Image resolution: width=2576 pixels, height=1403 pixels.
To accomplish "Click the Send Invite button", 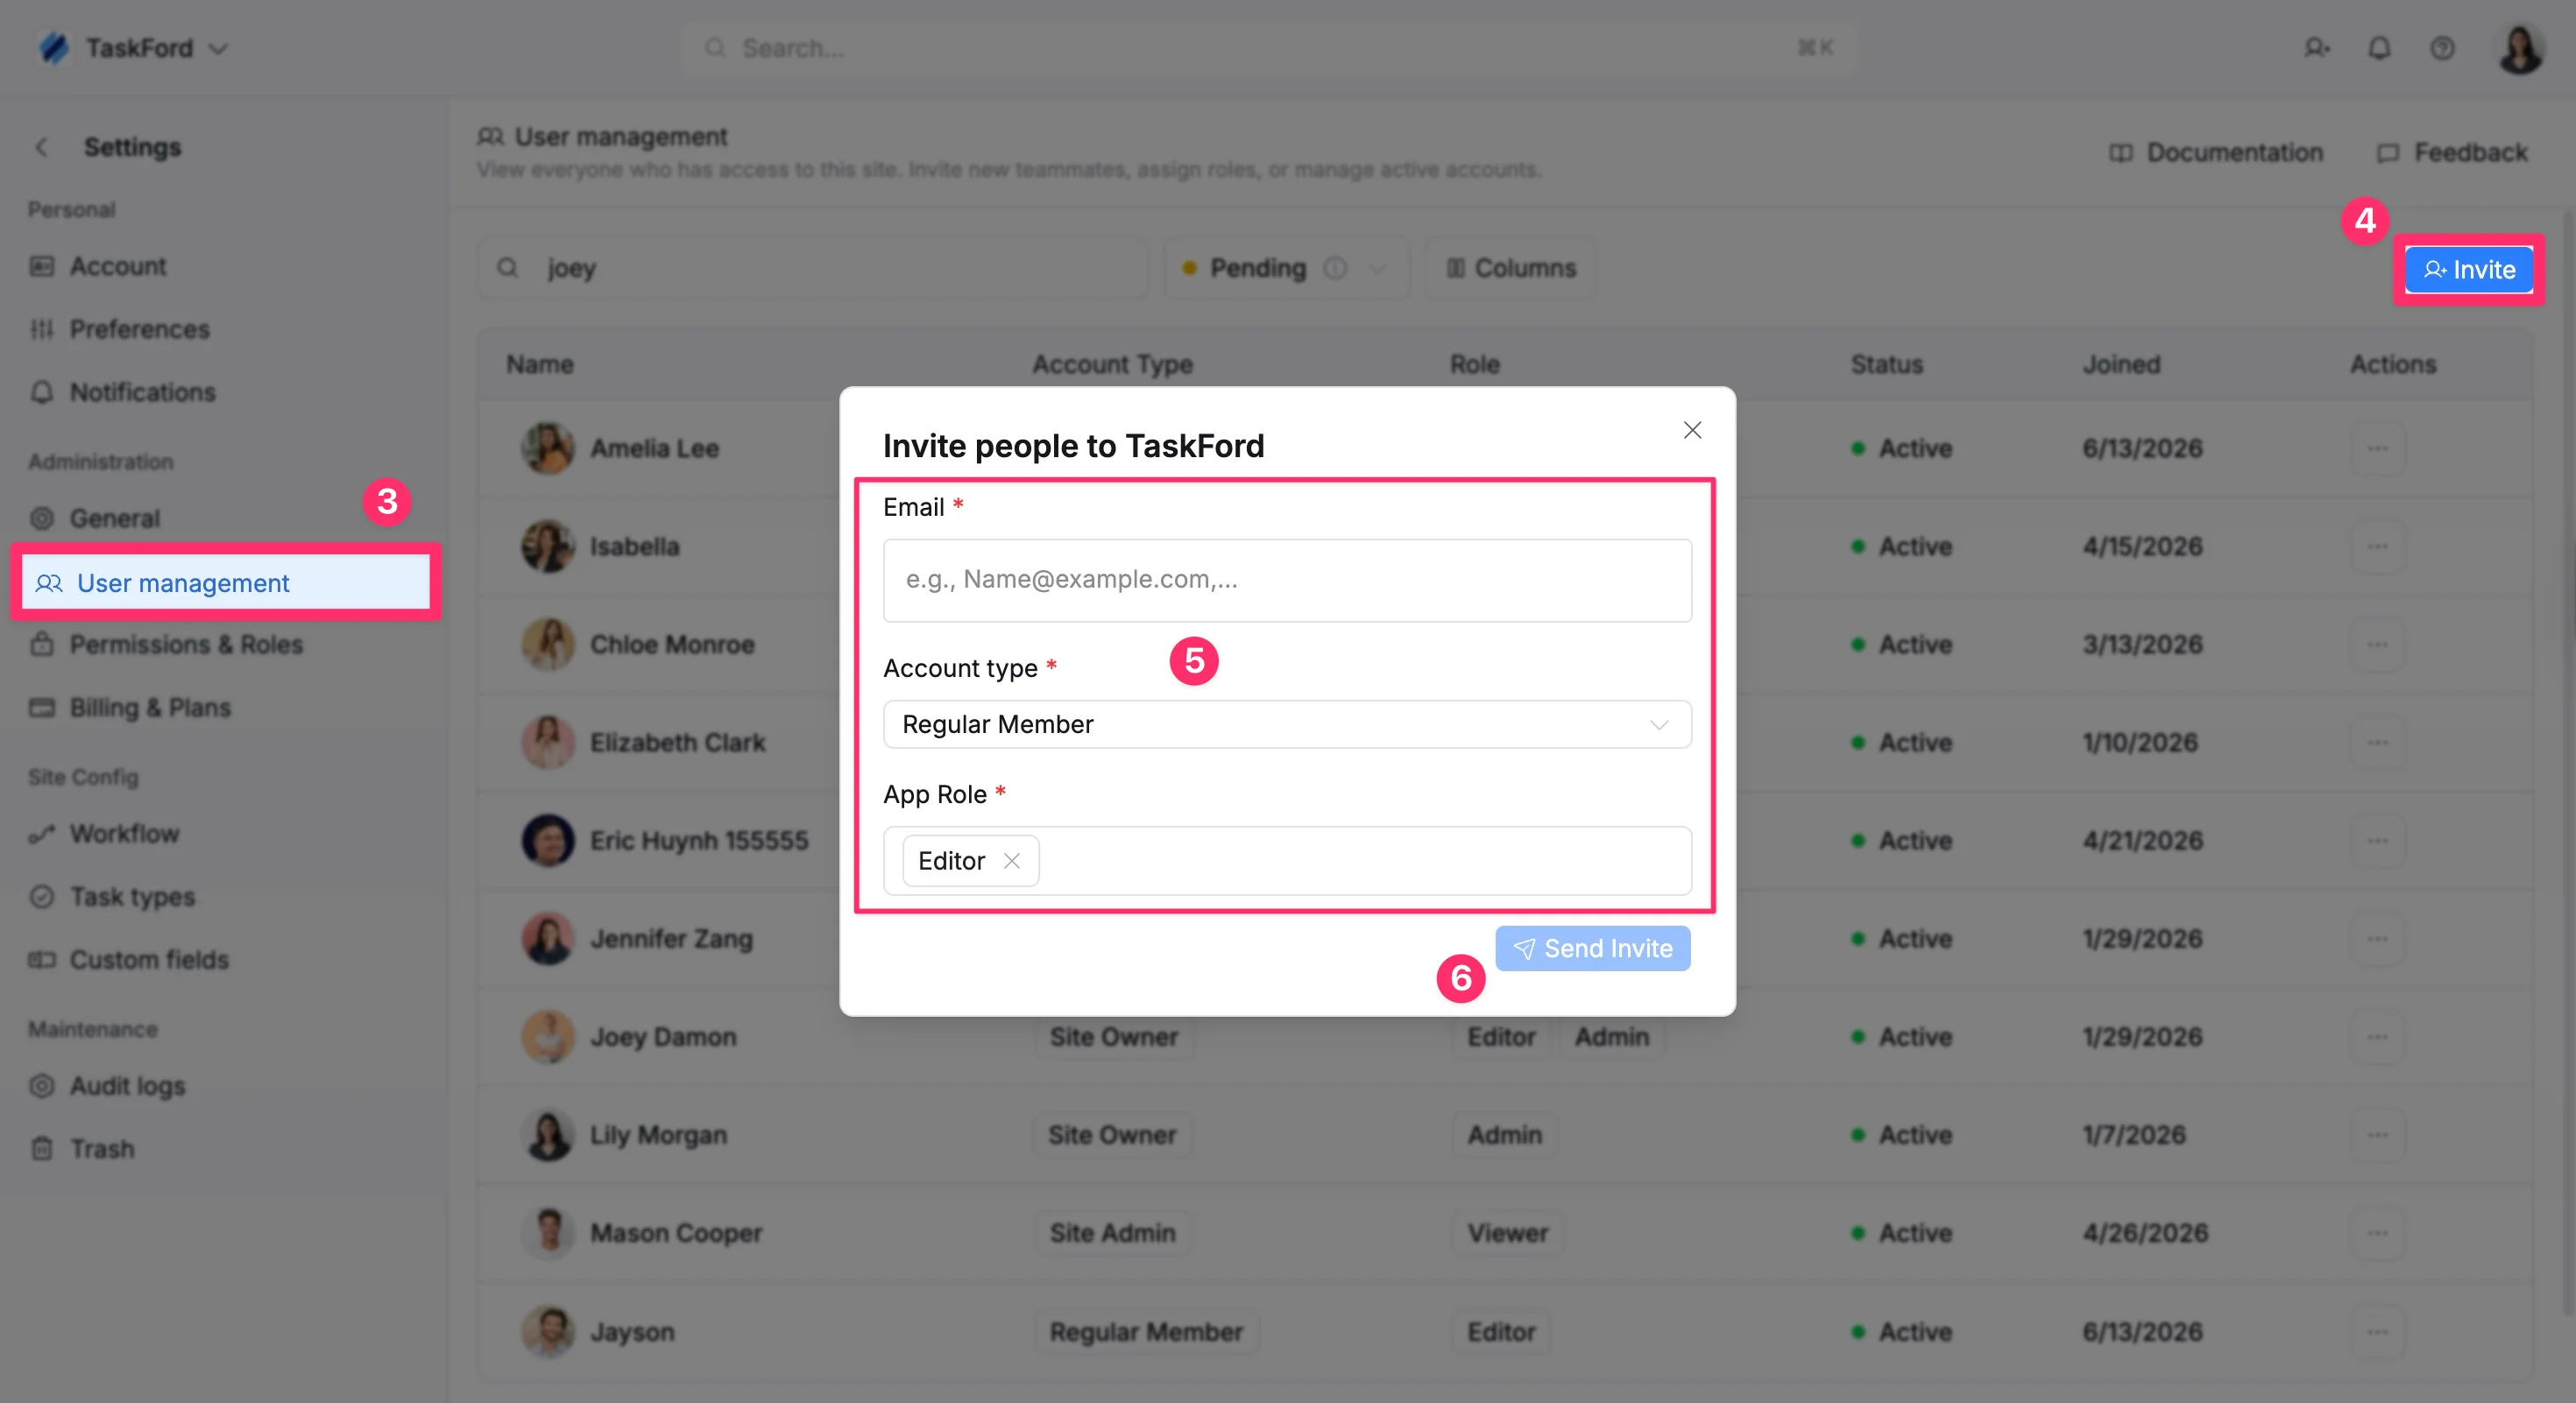I will tap(1593, 948).
